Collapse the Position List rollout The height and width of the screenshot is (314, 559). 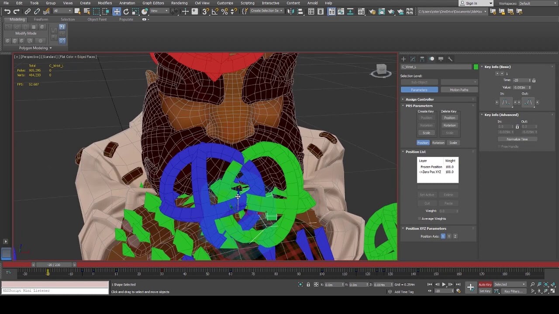tap(415, 152)
